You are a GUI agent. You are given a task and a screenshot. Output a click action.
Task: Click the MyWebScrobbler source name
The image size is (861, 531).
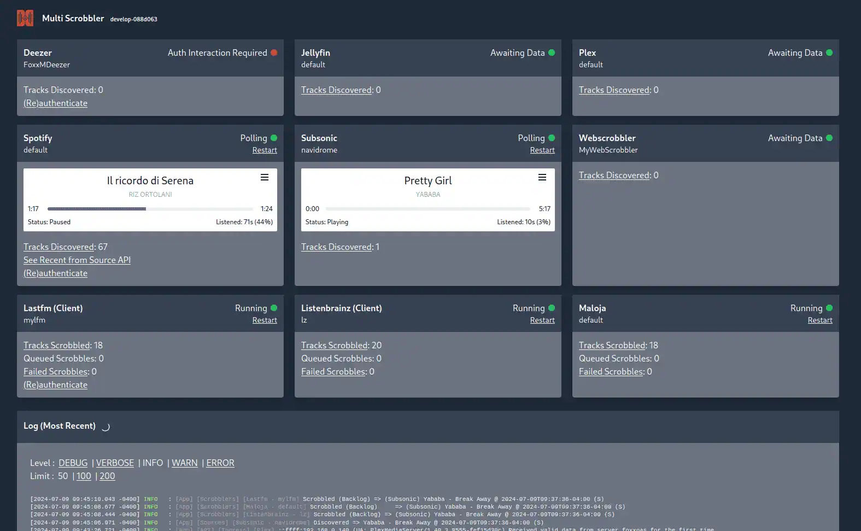pos(608,150)
